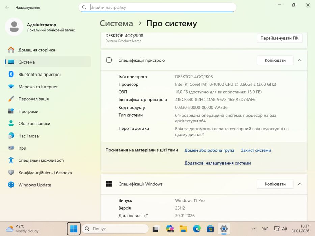Select the ОЗП value 16,0 ГБ
Screen dimensions: 315x236
click(x=218, y=92)
